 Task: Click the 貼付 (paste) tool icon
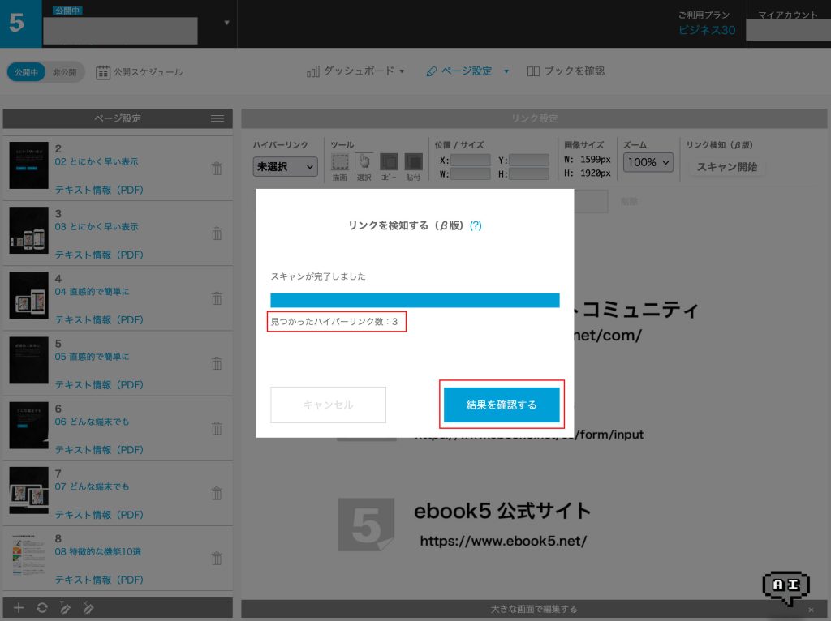tap(414, 163)
